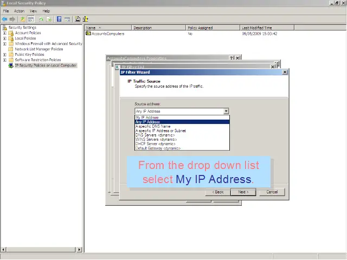Viewport: 347px width, 260px height.
Task: Expand the Windows Firewall with Advanced Security node
Action: 5,44
